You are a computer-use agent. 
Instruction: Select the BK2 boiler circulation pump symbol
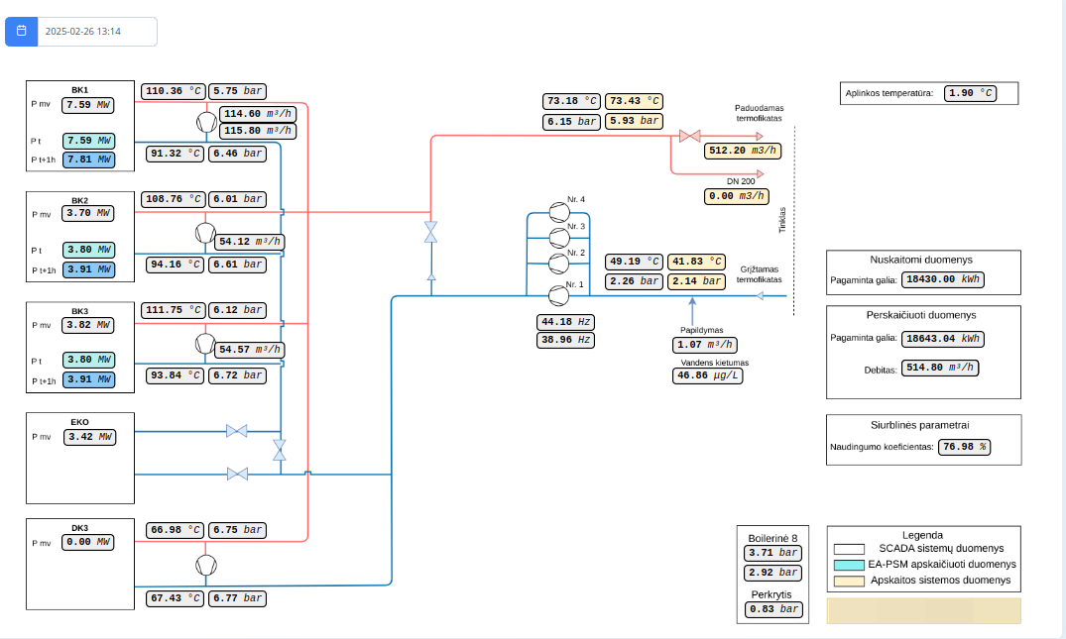[205, 233]
